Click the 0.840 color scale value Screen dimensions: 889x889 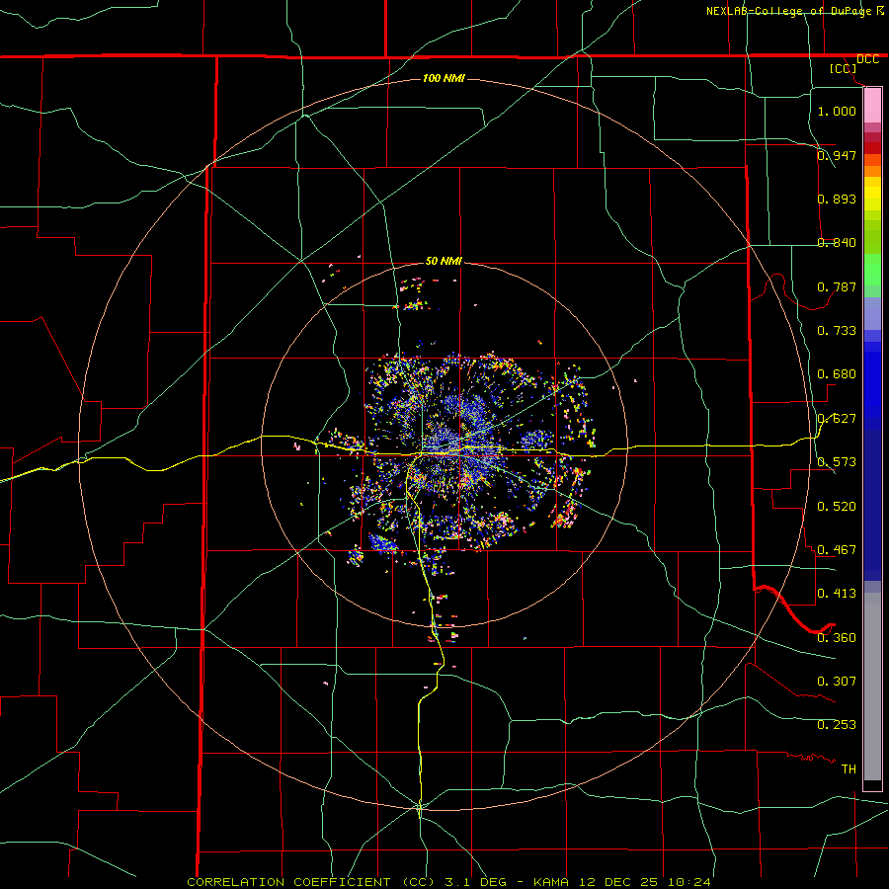(837, 242)
